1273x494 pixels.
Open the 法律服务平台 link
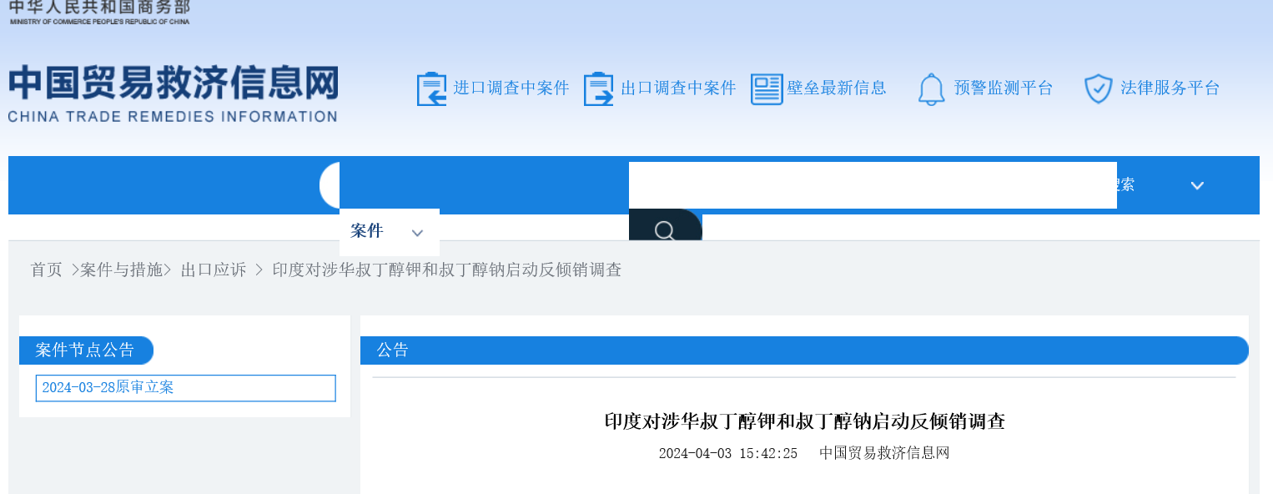[x=1170, y=88]
